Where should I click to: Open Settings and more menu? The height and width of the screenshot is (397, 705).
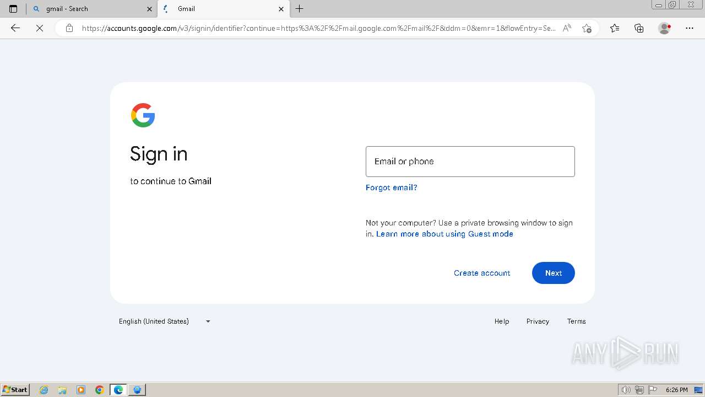pos(690,28)
